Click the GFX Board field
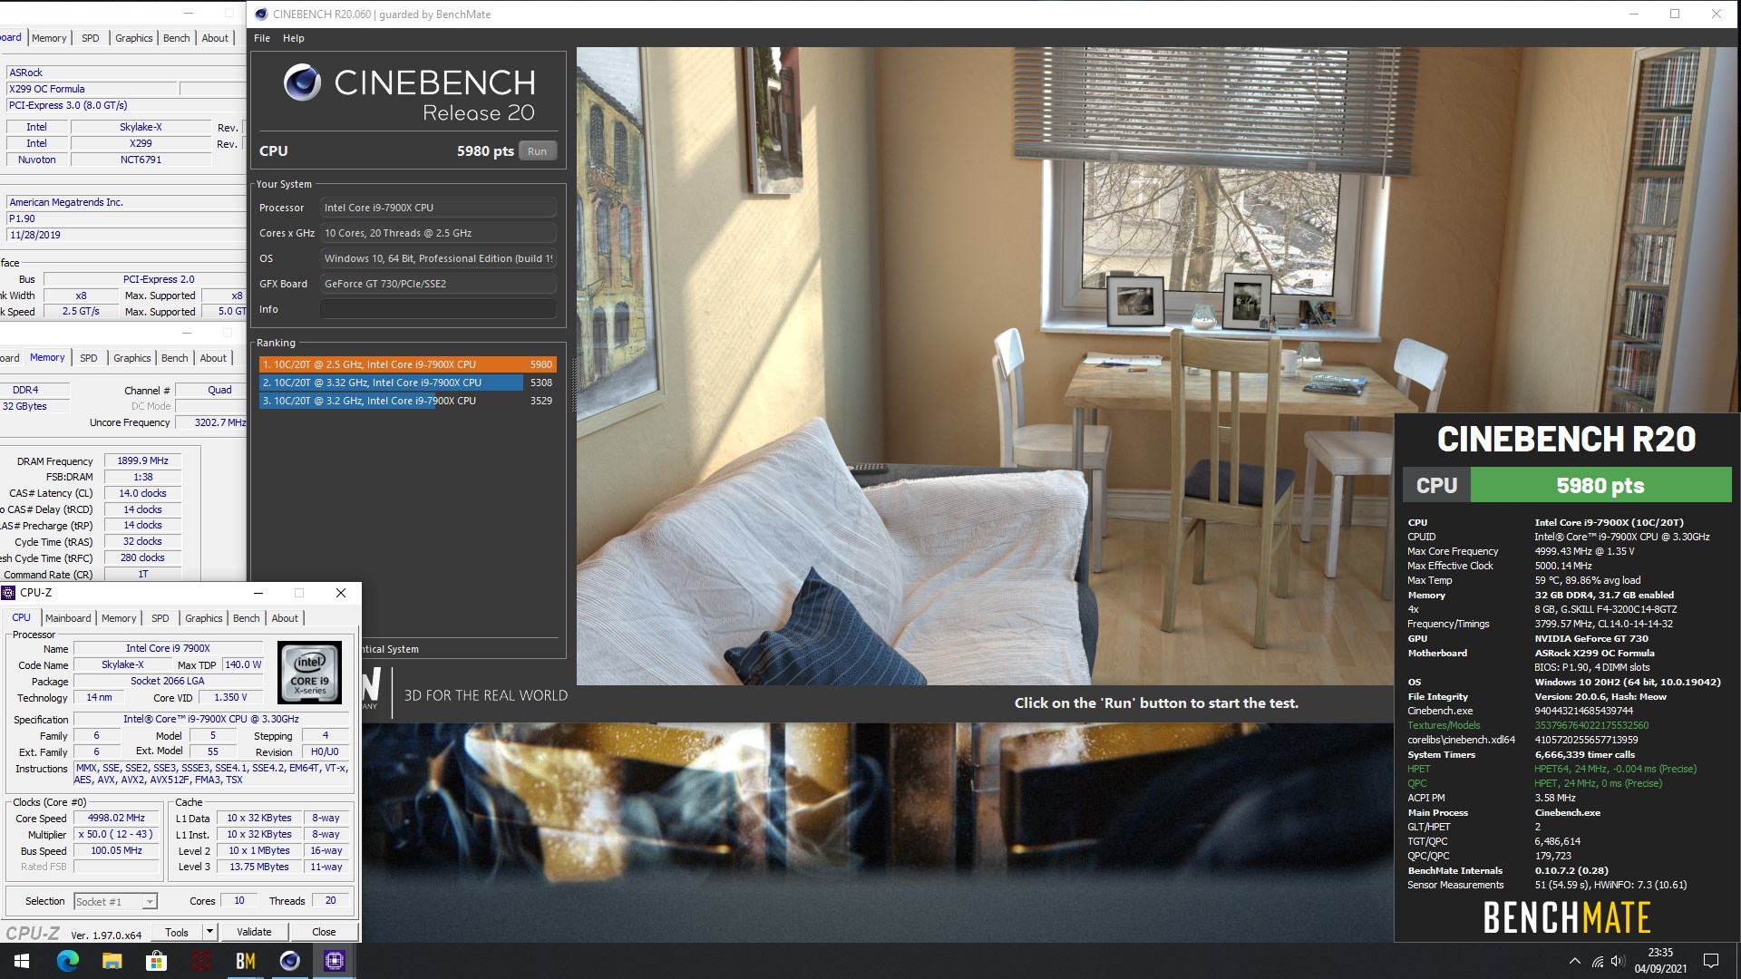The width and height of the screenshot is (1741, 979). click(x=438, y=284)
